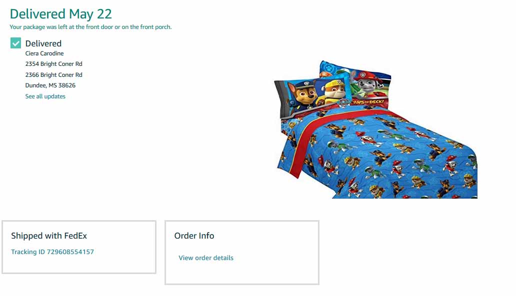Click inside the Shipped with FedEx box
The width and height of the screenshot is (516, 296).
pyautogui.click(x=79, y=247)
